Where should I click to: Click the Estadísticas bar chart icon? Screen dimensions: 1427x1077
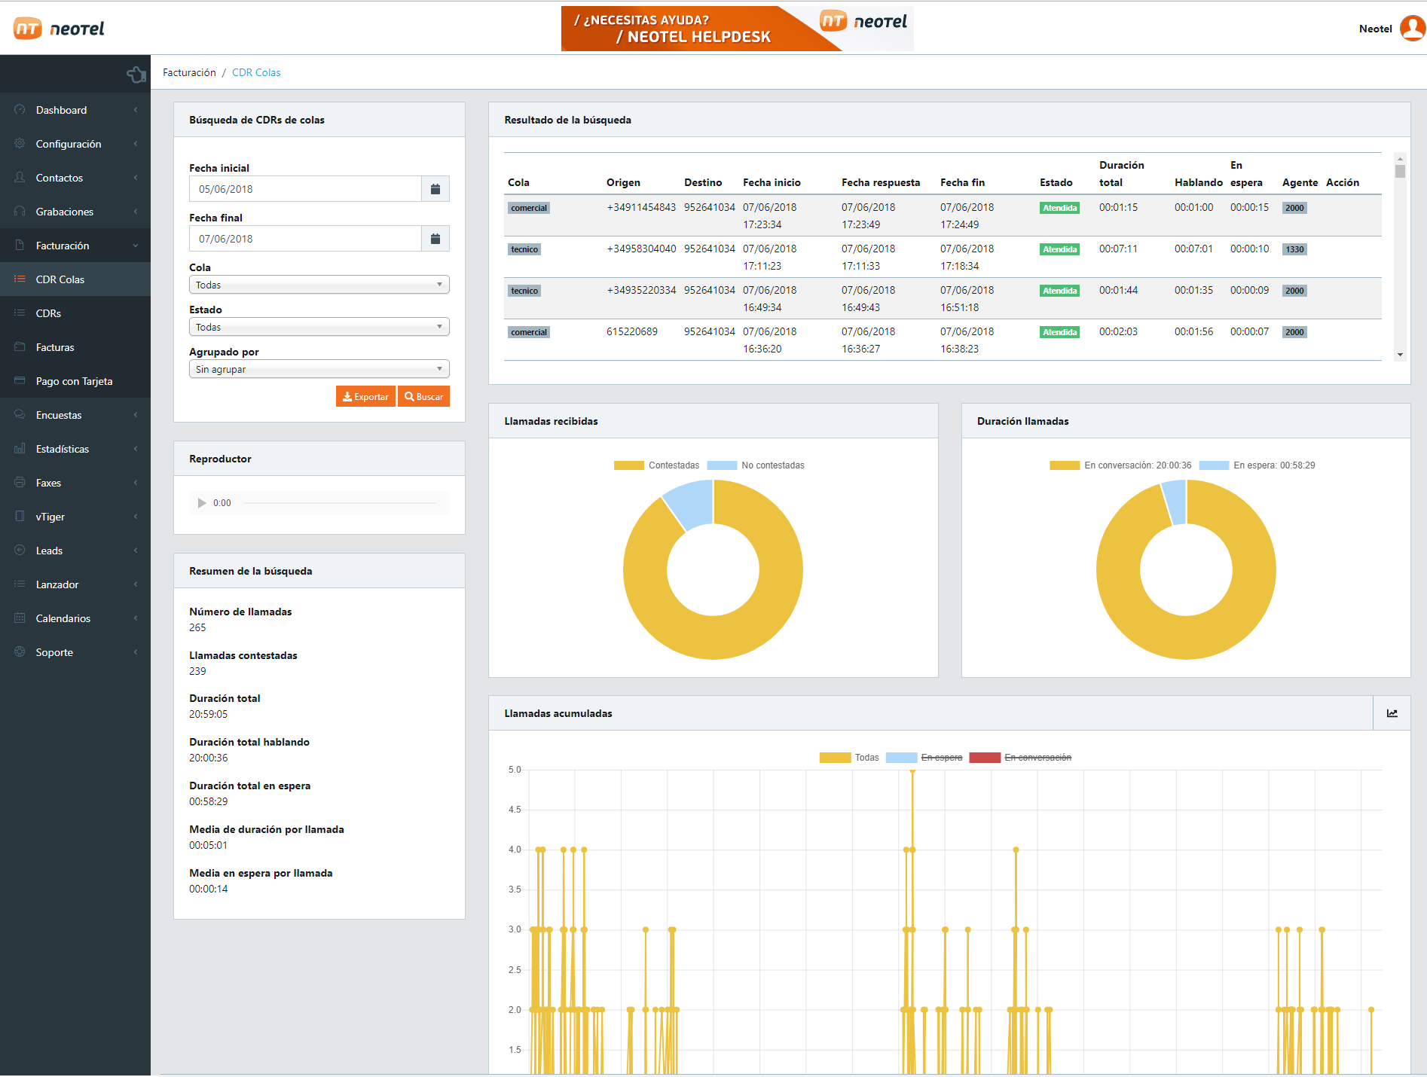20,449
